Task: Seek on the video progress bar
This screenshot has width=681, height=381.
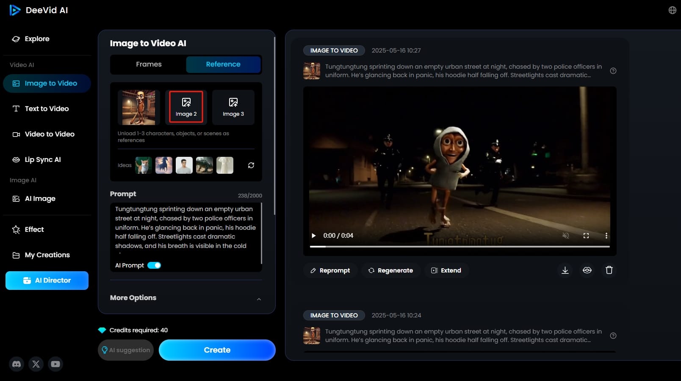Action: tap(460, 246)
